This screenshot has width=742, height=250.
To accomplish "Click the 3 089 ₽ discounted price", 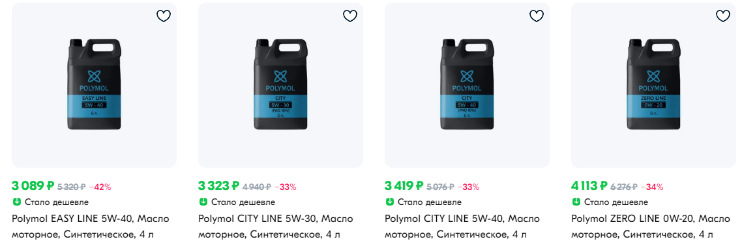I will pyautogui.click(x=33, y=185).
